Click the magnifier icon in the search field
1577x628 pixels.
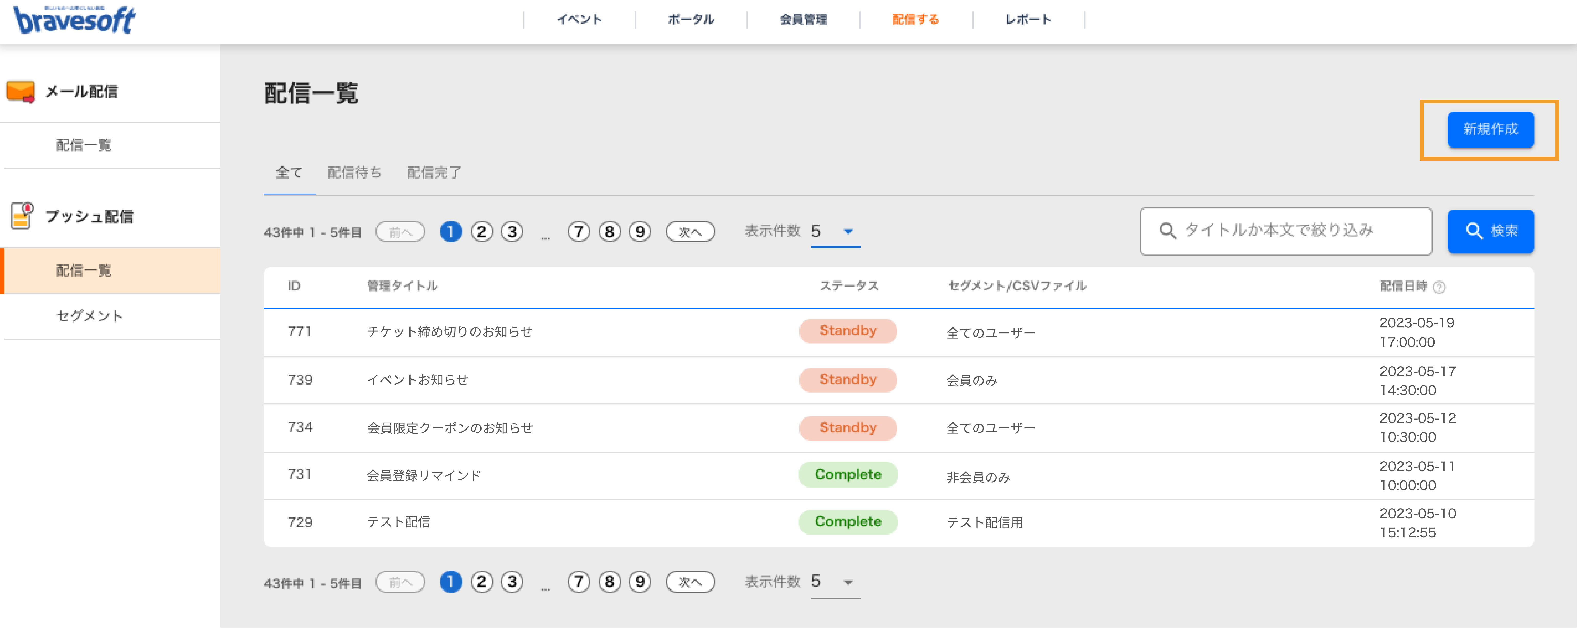tap(1168, 231)
